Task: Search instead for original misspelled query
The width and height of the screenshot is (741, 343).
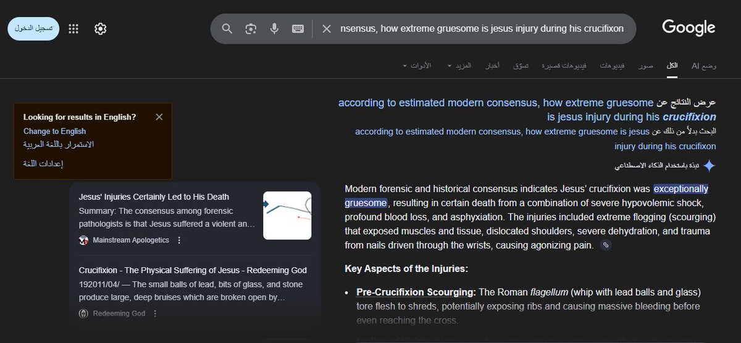Action: pos(535,139)
